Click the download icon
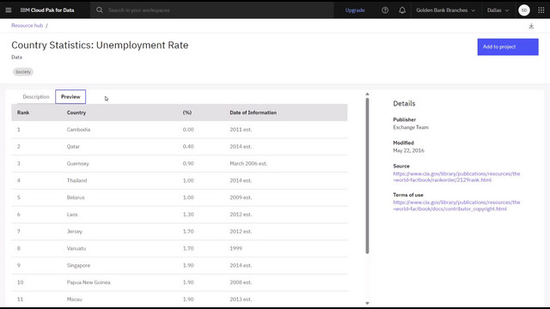This screenshot has width=550, height=309. click(531, 26)
